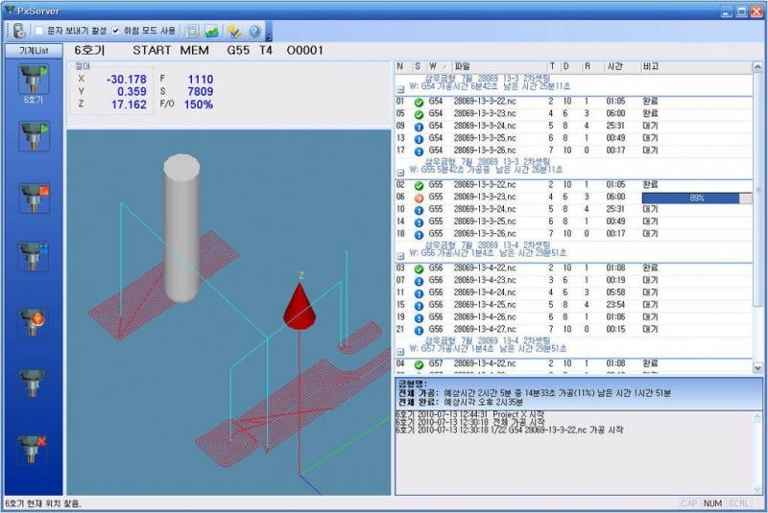768x513 pixels.
Task: Click the leftmost PxServer toolbar icon
Action: pos(18,31)
